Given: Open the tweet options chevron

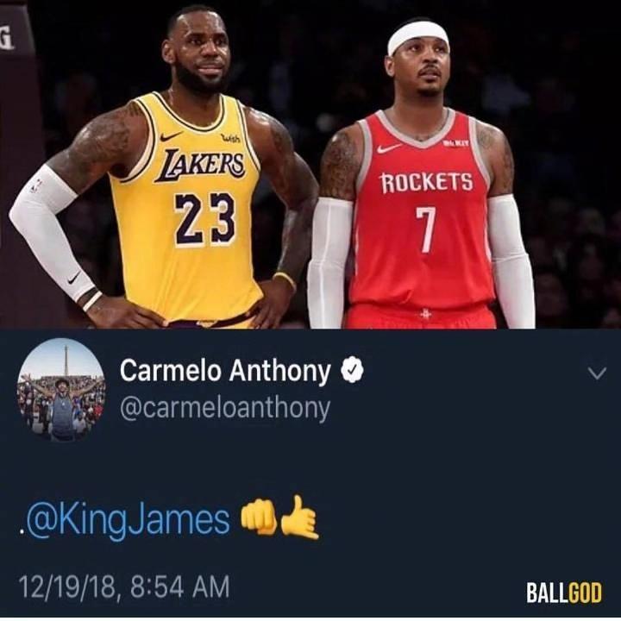Looking at the screenshot, I should (x=597, y=373).
